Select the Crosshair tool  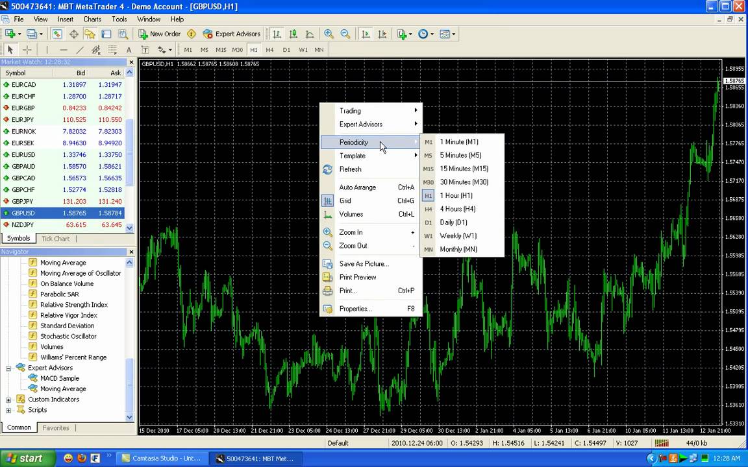tap(27, 49)
